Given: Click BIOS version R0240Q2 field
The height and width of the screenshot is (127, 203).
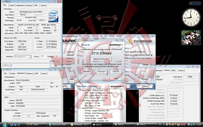Looking at the screenshot, I should coord(38,103).
